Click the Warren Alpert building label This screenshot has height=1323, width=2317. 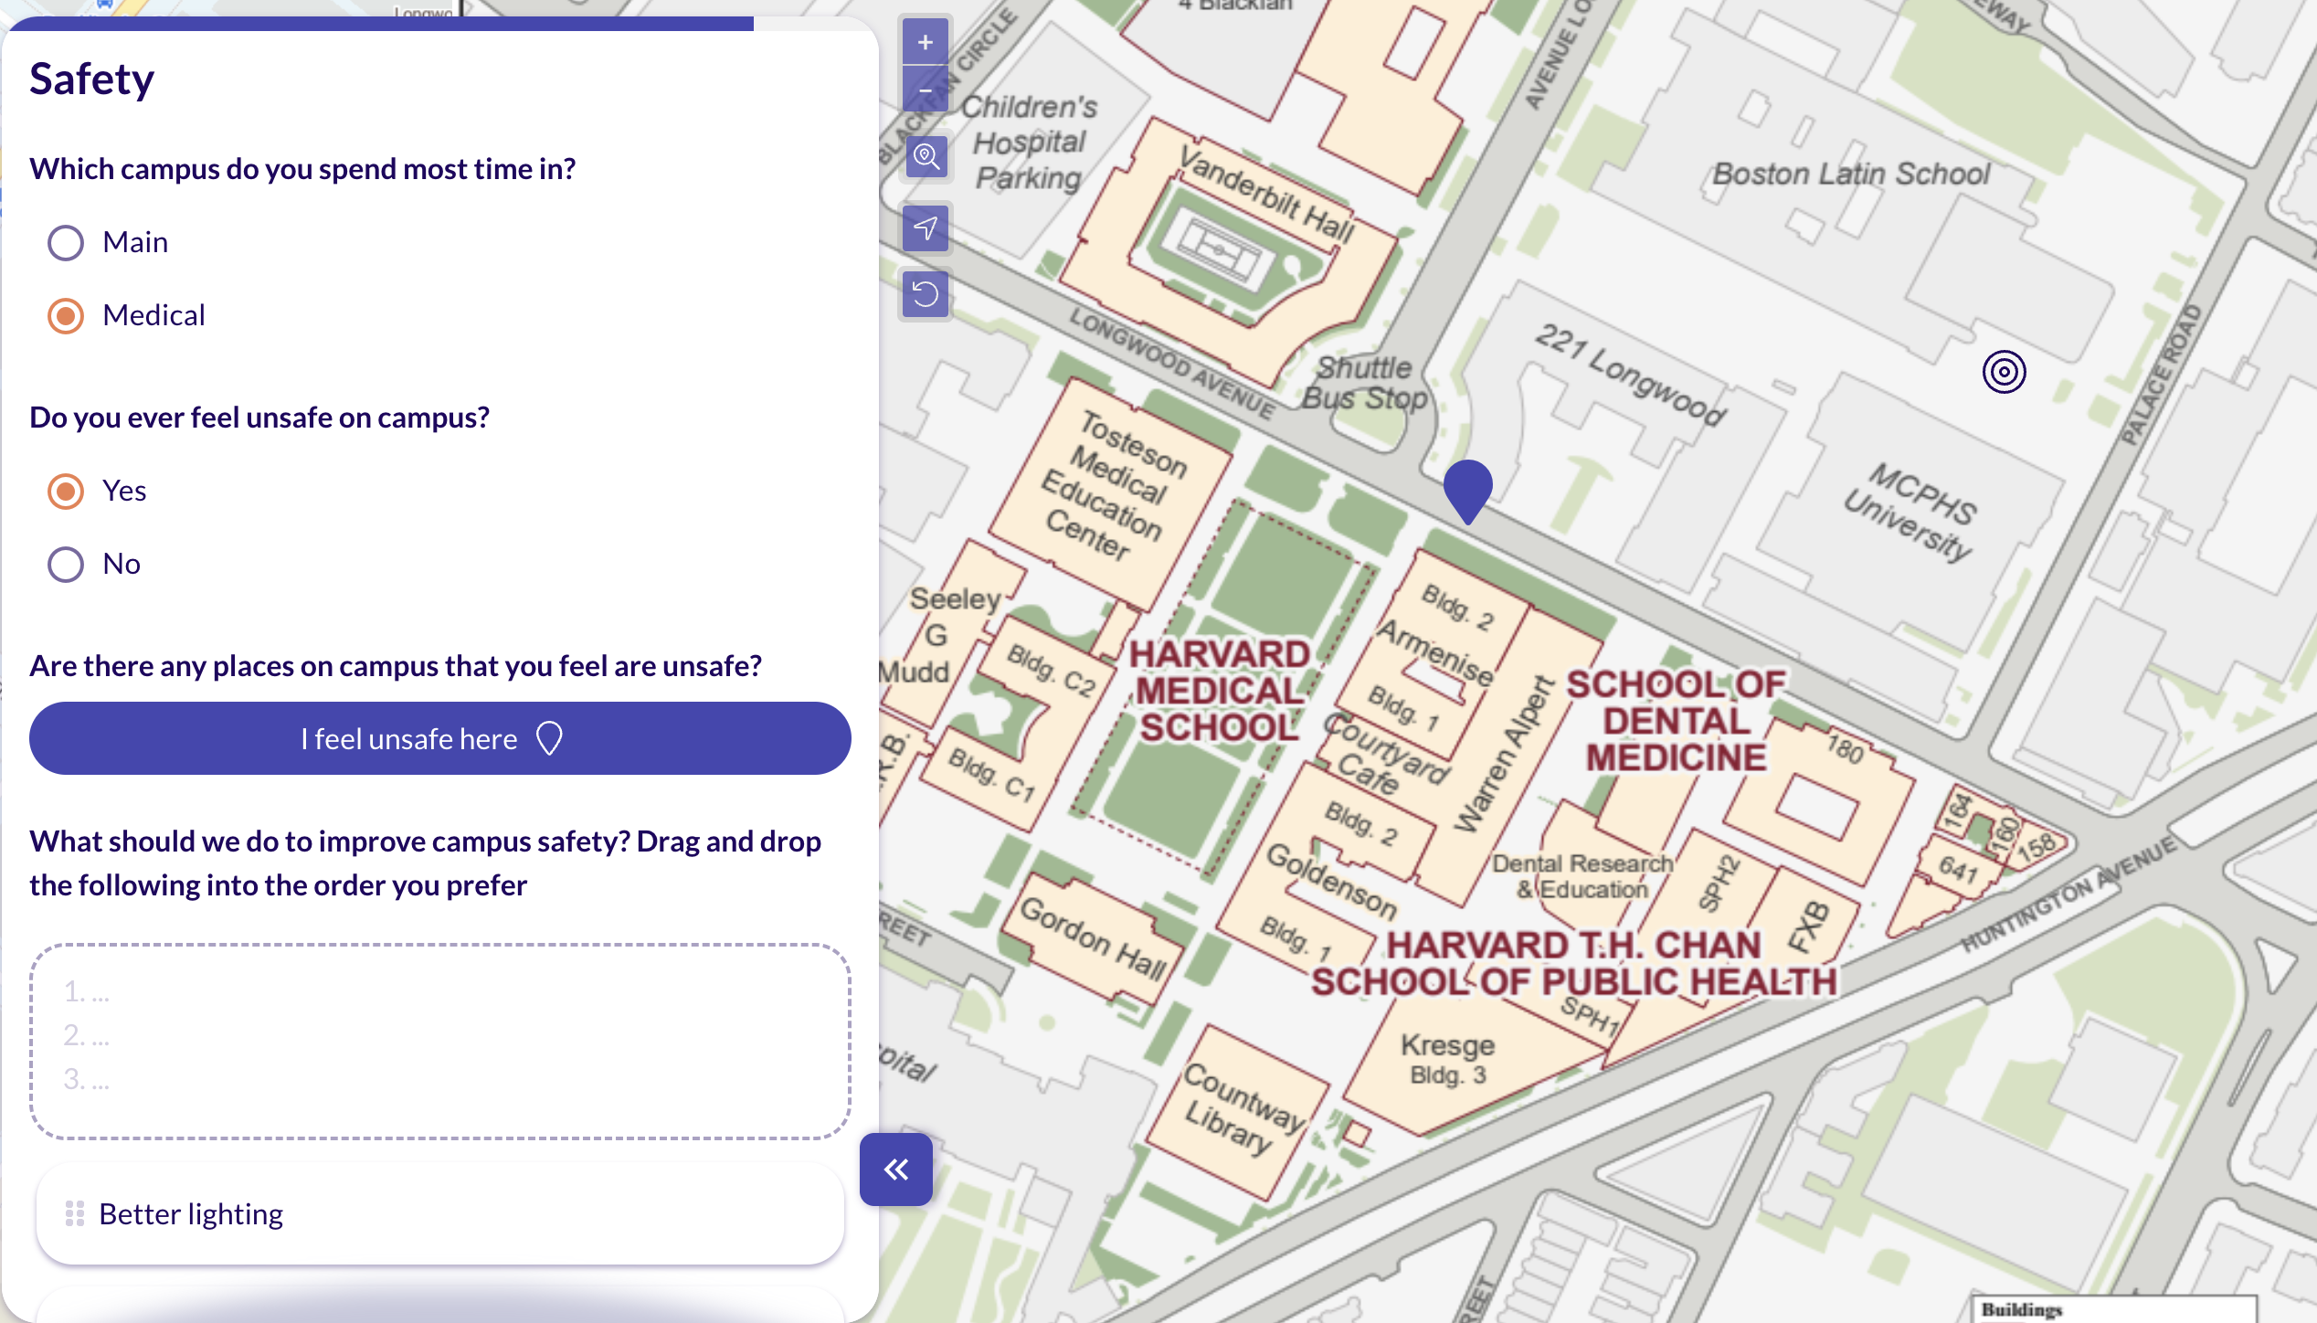pyautogui.click(x=1504, y=755)
